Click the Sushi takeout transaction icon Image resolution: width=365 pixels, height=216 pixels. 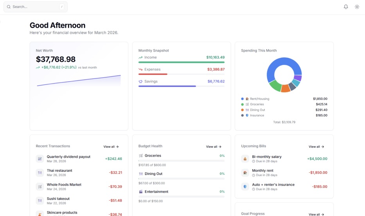click(x=40, y=200)
